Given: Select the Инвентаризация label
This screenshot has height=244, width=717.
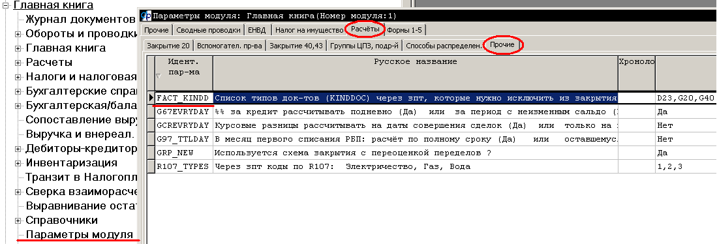Looking at the screenshot, I should (71, 163).
